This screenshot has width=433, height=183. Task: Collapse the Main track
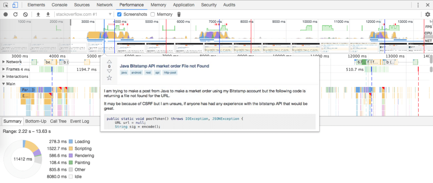(3, 84)
